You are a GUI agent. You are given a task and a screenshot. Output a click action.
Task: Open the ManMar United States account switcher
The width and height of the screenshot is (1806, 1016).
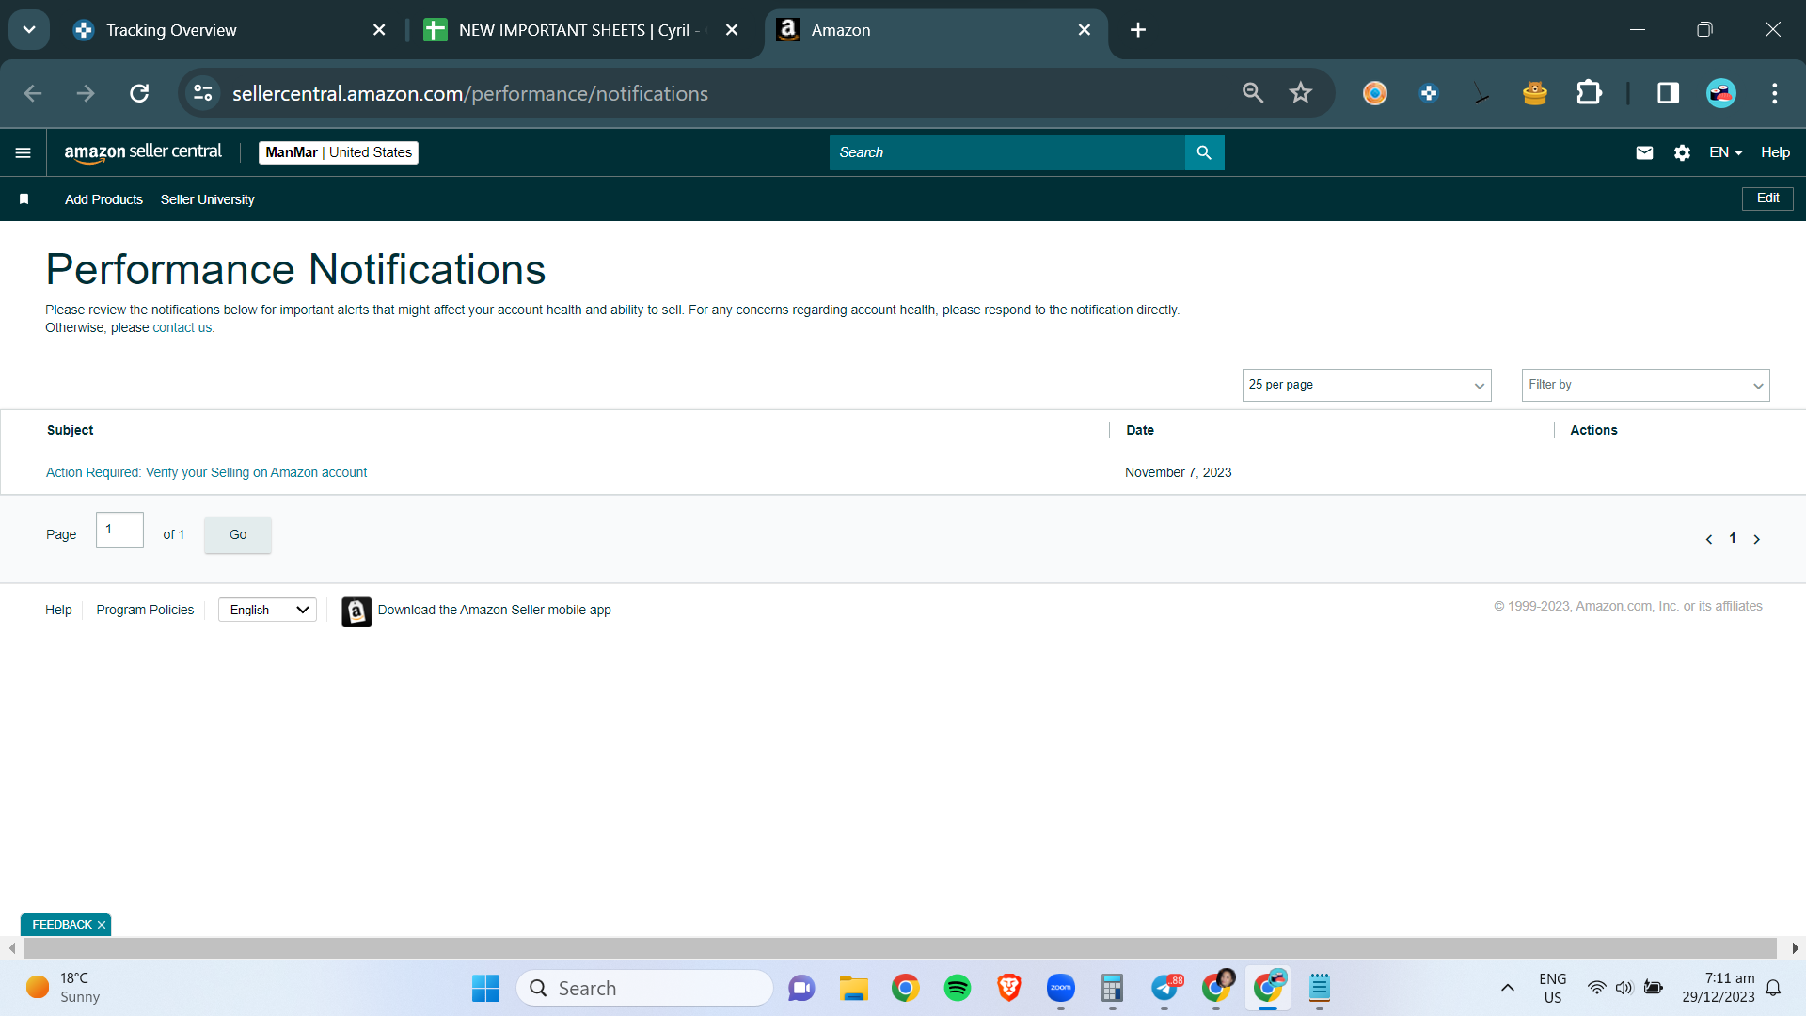pos(339,152)
